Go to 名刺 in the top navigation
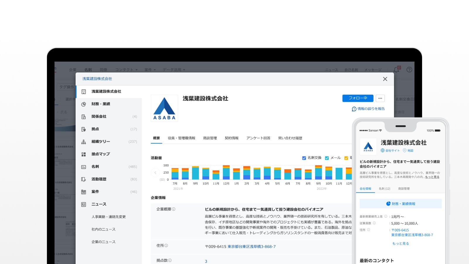The image size is (469, 264). coord(88,70)
